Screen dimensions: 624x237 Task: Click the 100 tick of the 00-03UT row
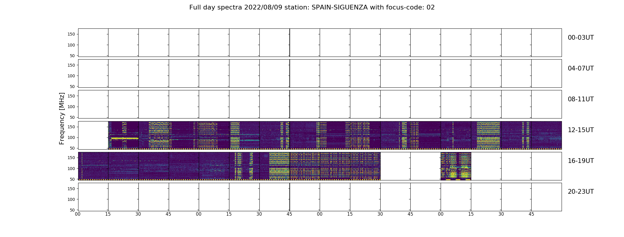pos(71,45)
